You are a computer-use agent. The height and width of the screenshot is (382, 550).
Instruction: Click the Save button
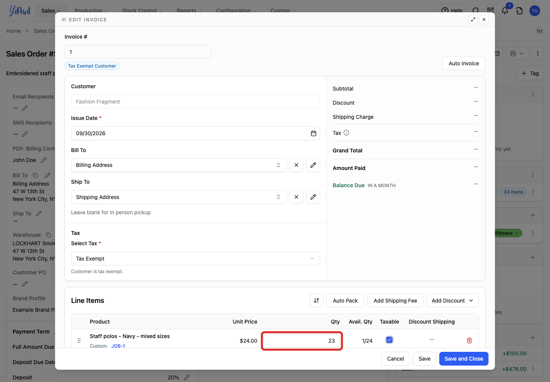pyautogui.click(x=424, y=359)
